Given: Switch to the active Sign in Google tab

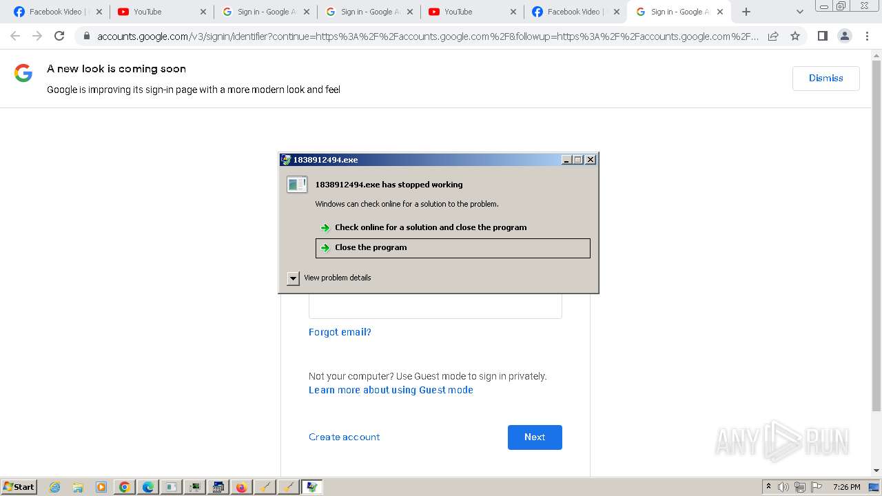Looking at the screenshot, I should click(x=679, y=12).
